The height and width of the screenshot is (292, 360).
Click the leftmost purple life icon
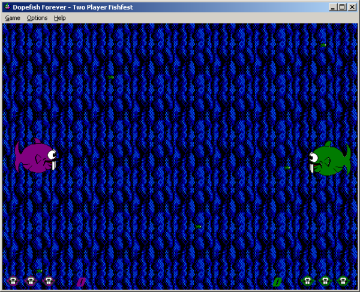(13, 281)
